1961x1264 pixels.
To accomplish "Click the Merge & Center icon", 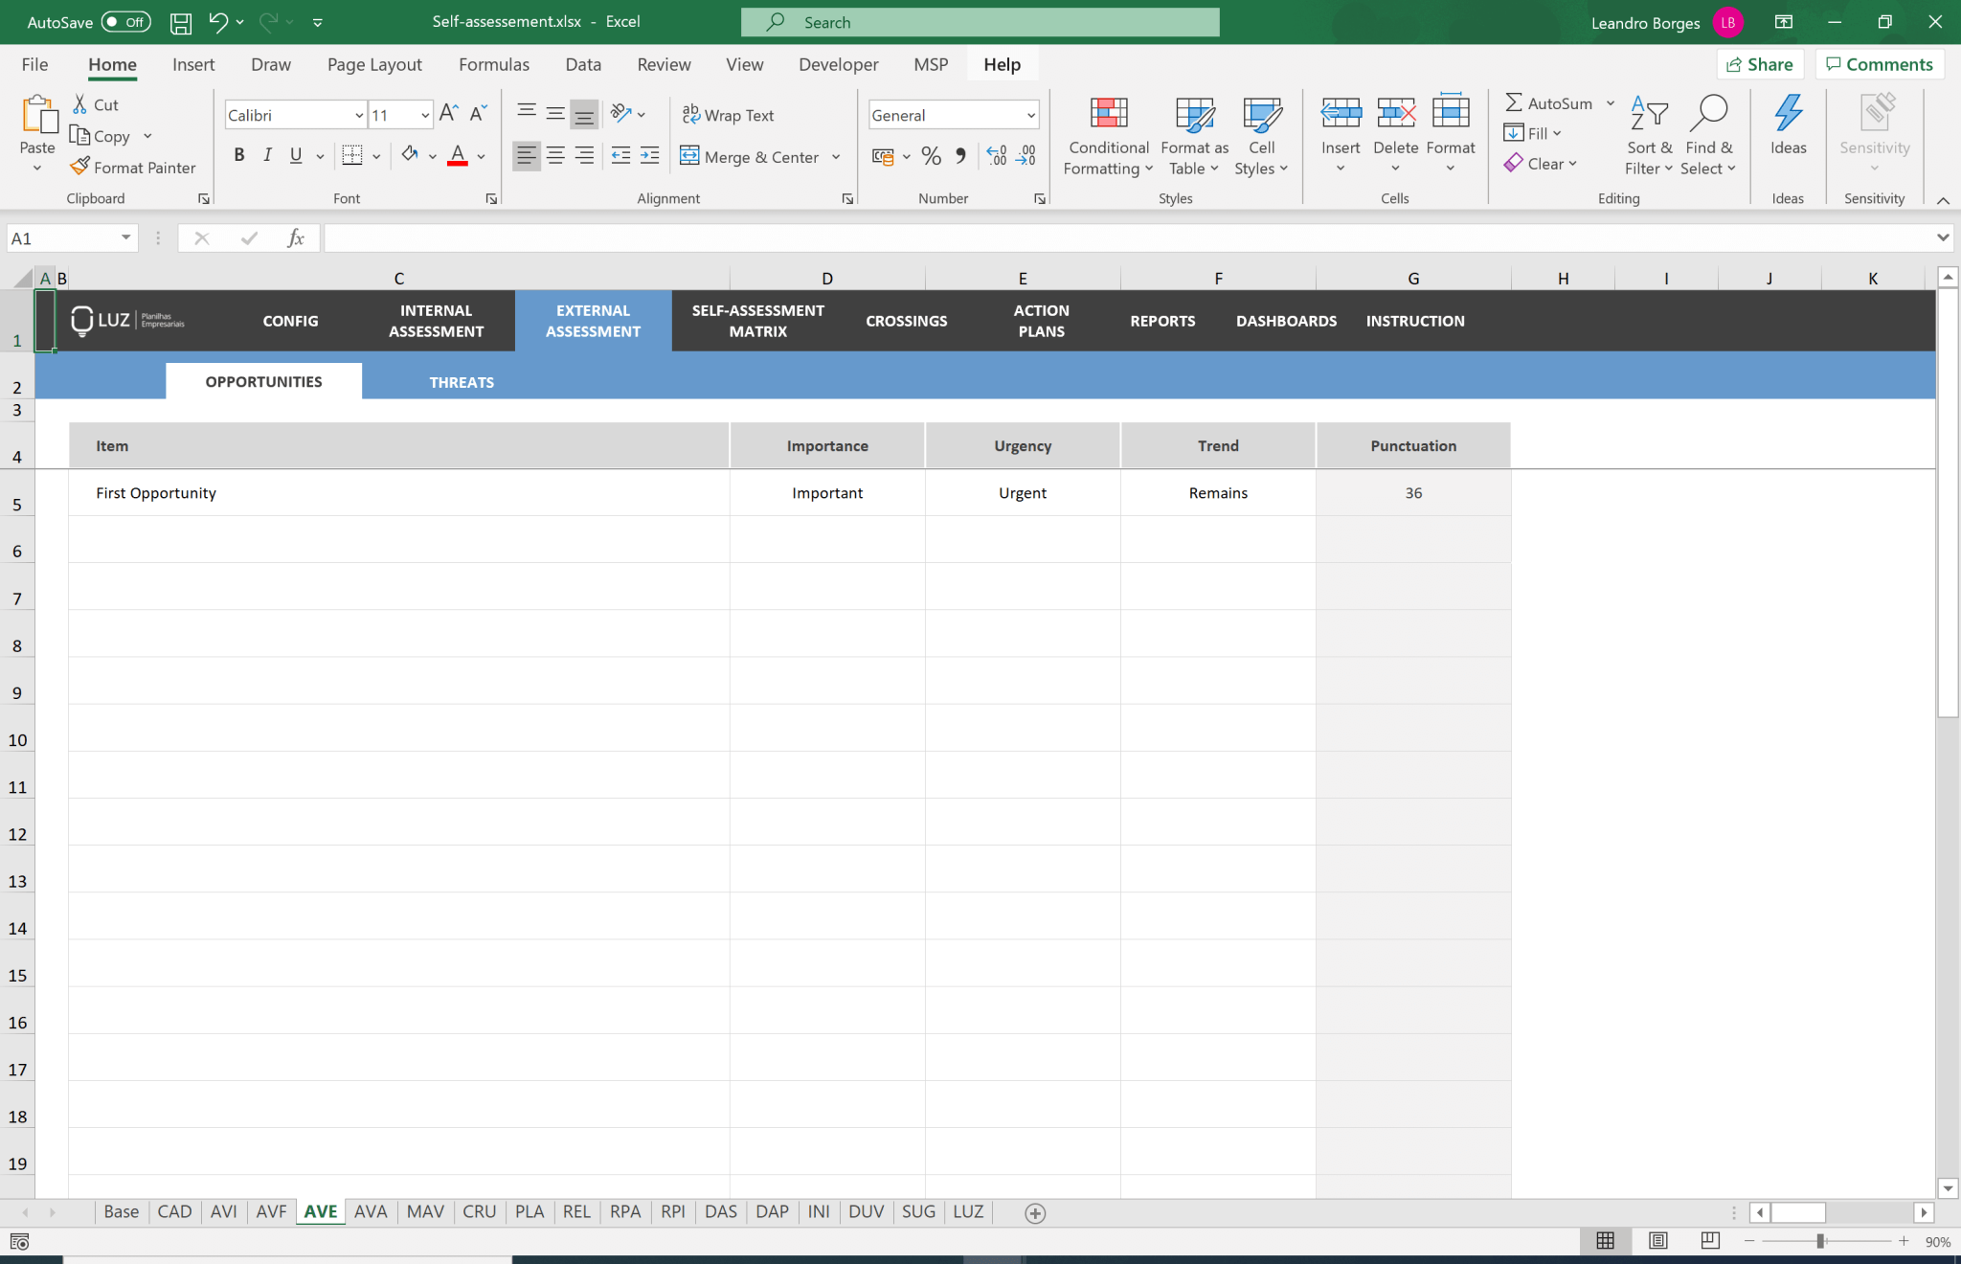I will [x=688, y=156].
